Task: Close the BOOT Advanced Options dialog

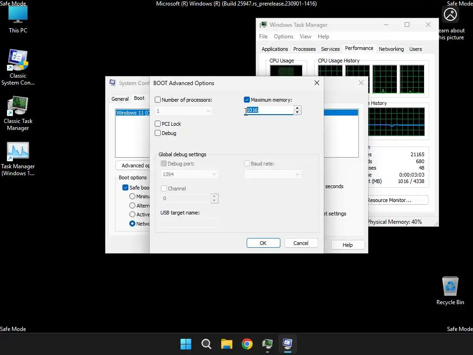Action: pyautogui.click(x=317, y=83)
